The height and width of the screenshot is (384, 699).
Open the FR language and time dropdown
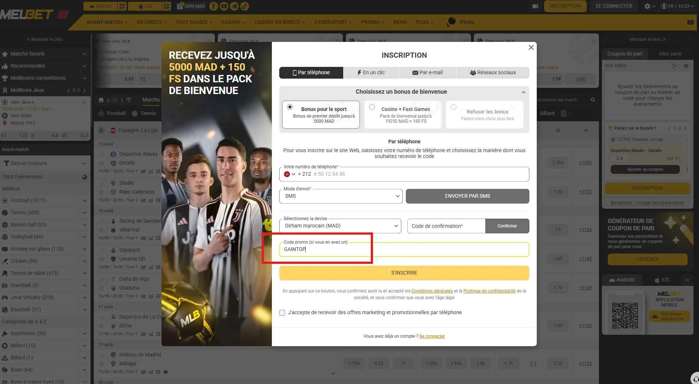point(678,6)
